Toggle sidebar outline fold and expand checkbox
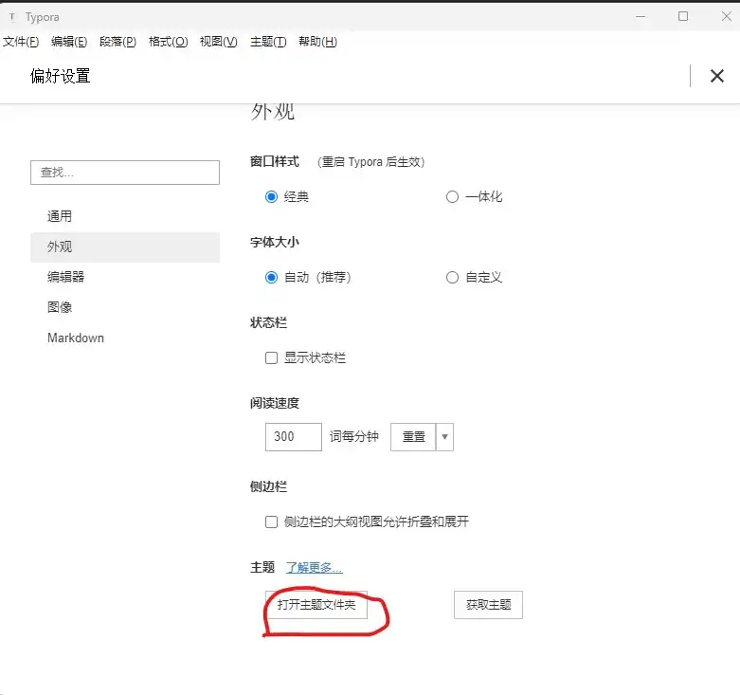 click(272, 521)
